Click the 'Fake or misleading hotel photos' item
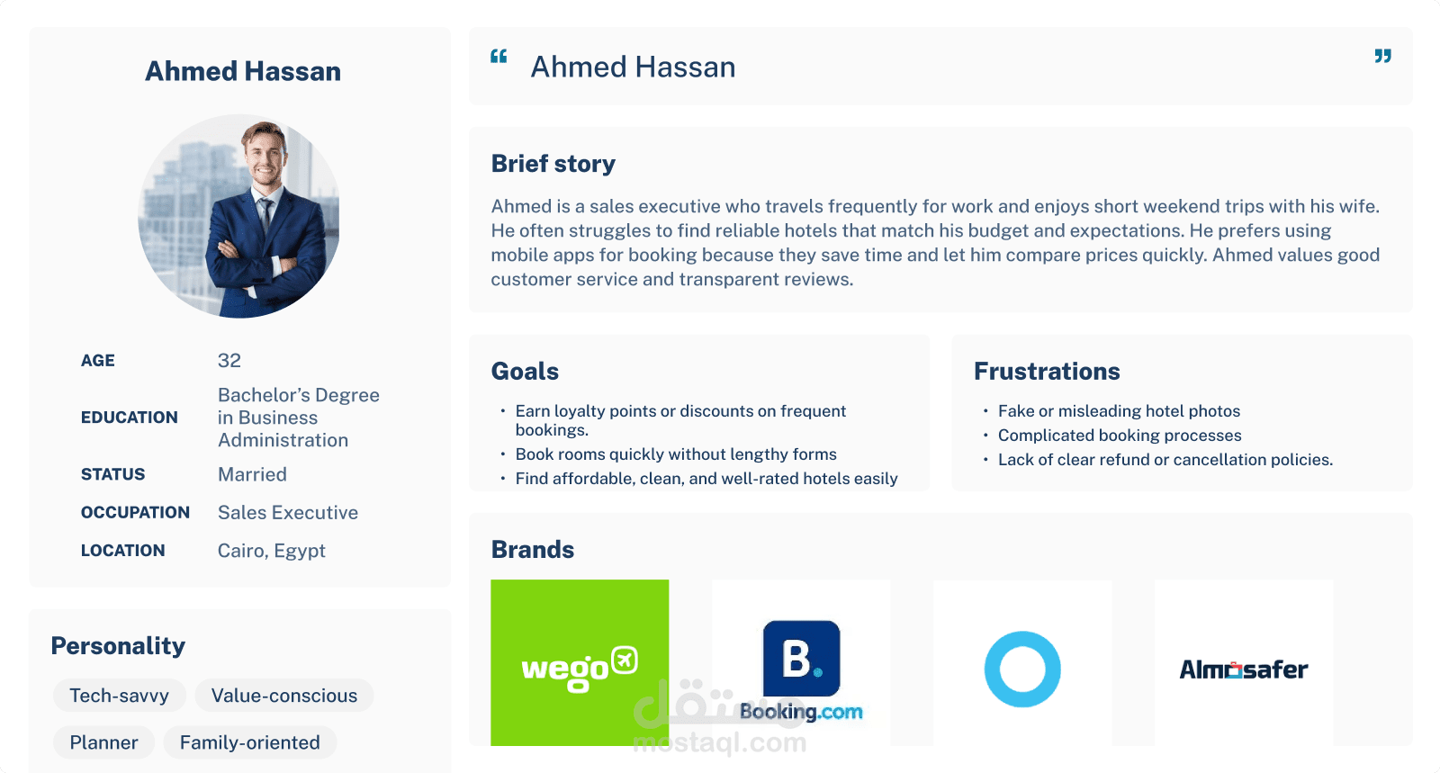 tap(1119, 411)
